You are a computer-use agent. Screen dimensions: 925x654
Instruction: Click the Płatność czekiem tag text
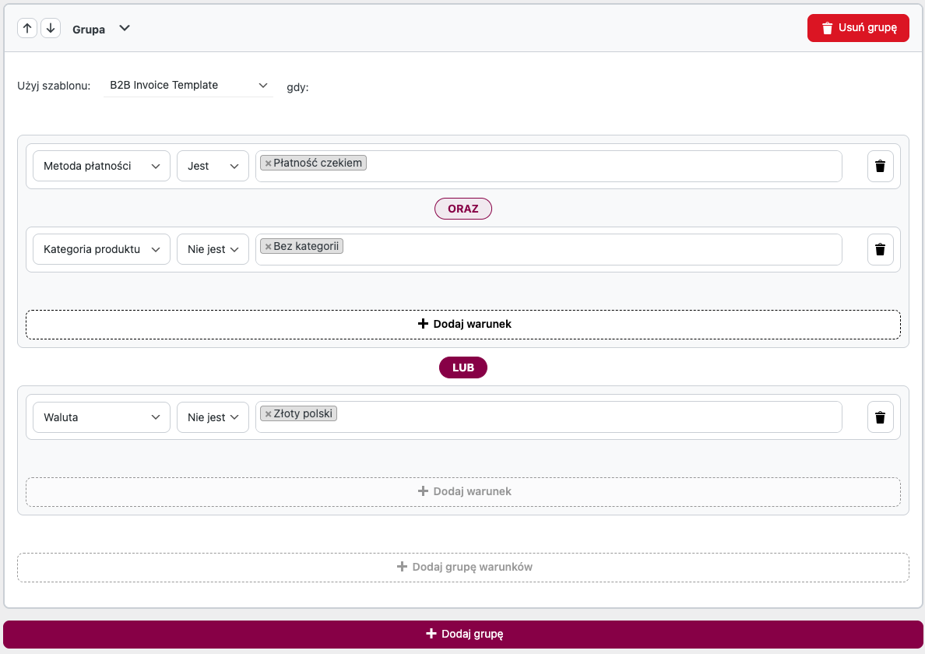[318, 163]
